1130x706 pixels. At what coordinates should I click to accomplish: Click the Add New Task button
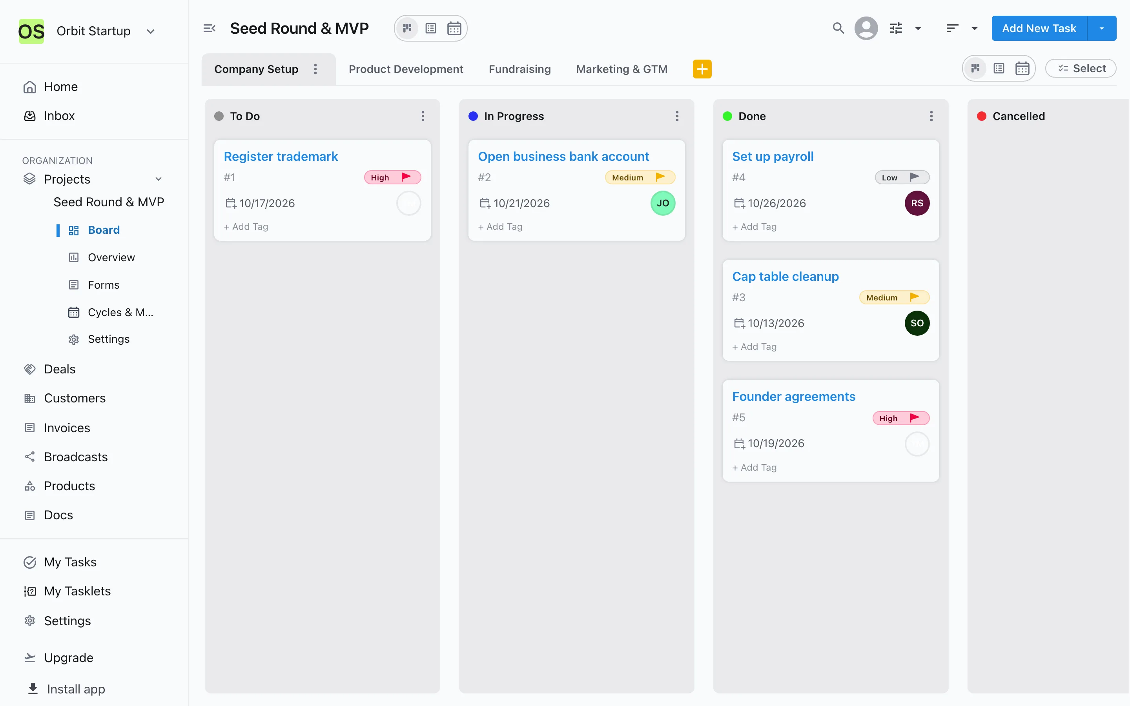(1039, 29)
